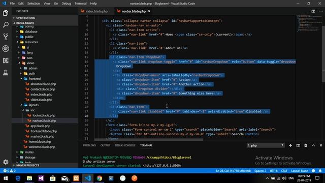Open errors and warnings status indicator

10,171
